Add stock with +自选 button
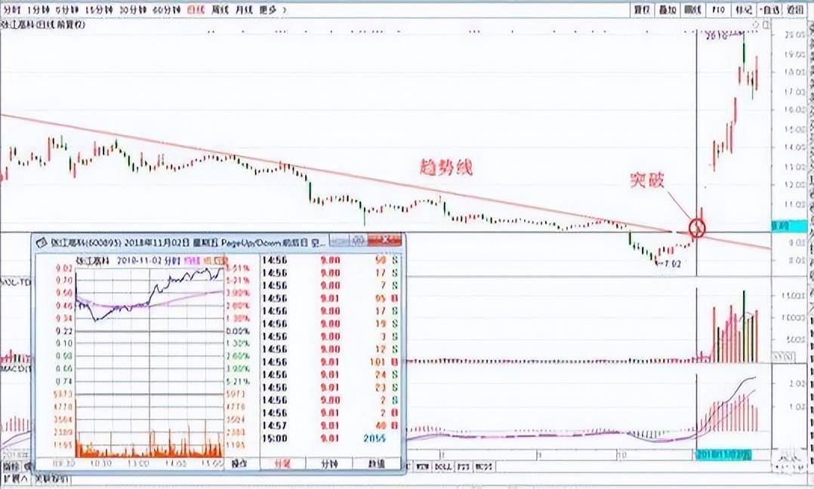Screen dimensions: 814x489 tap(769, 9)
